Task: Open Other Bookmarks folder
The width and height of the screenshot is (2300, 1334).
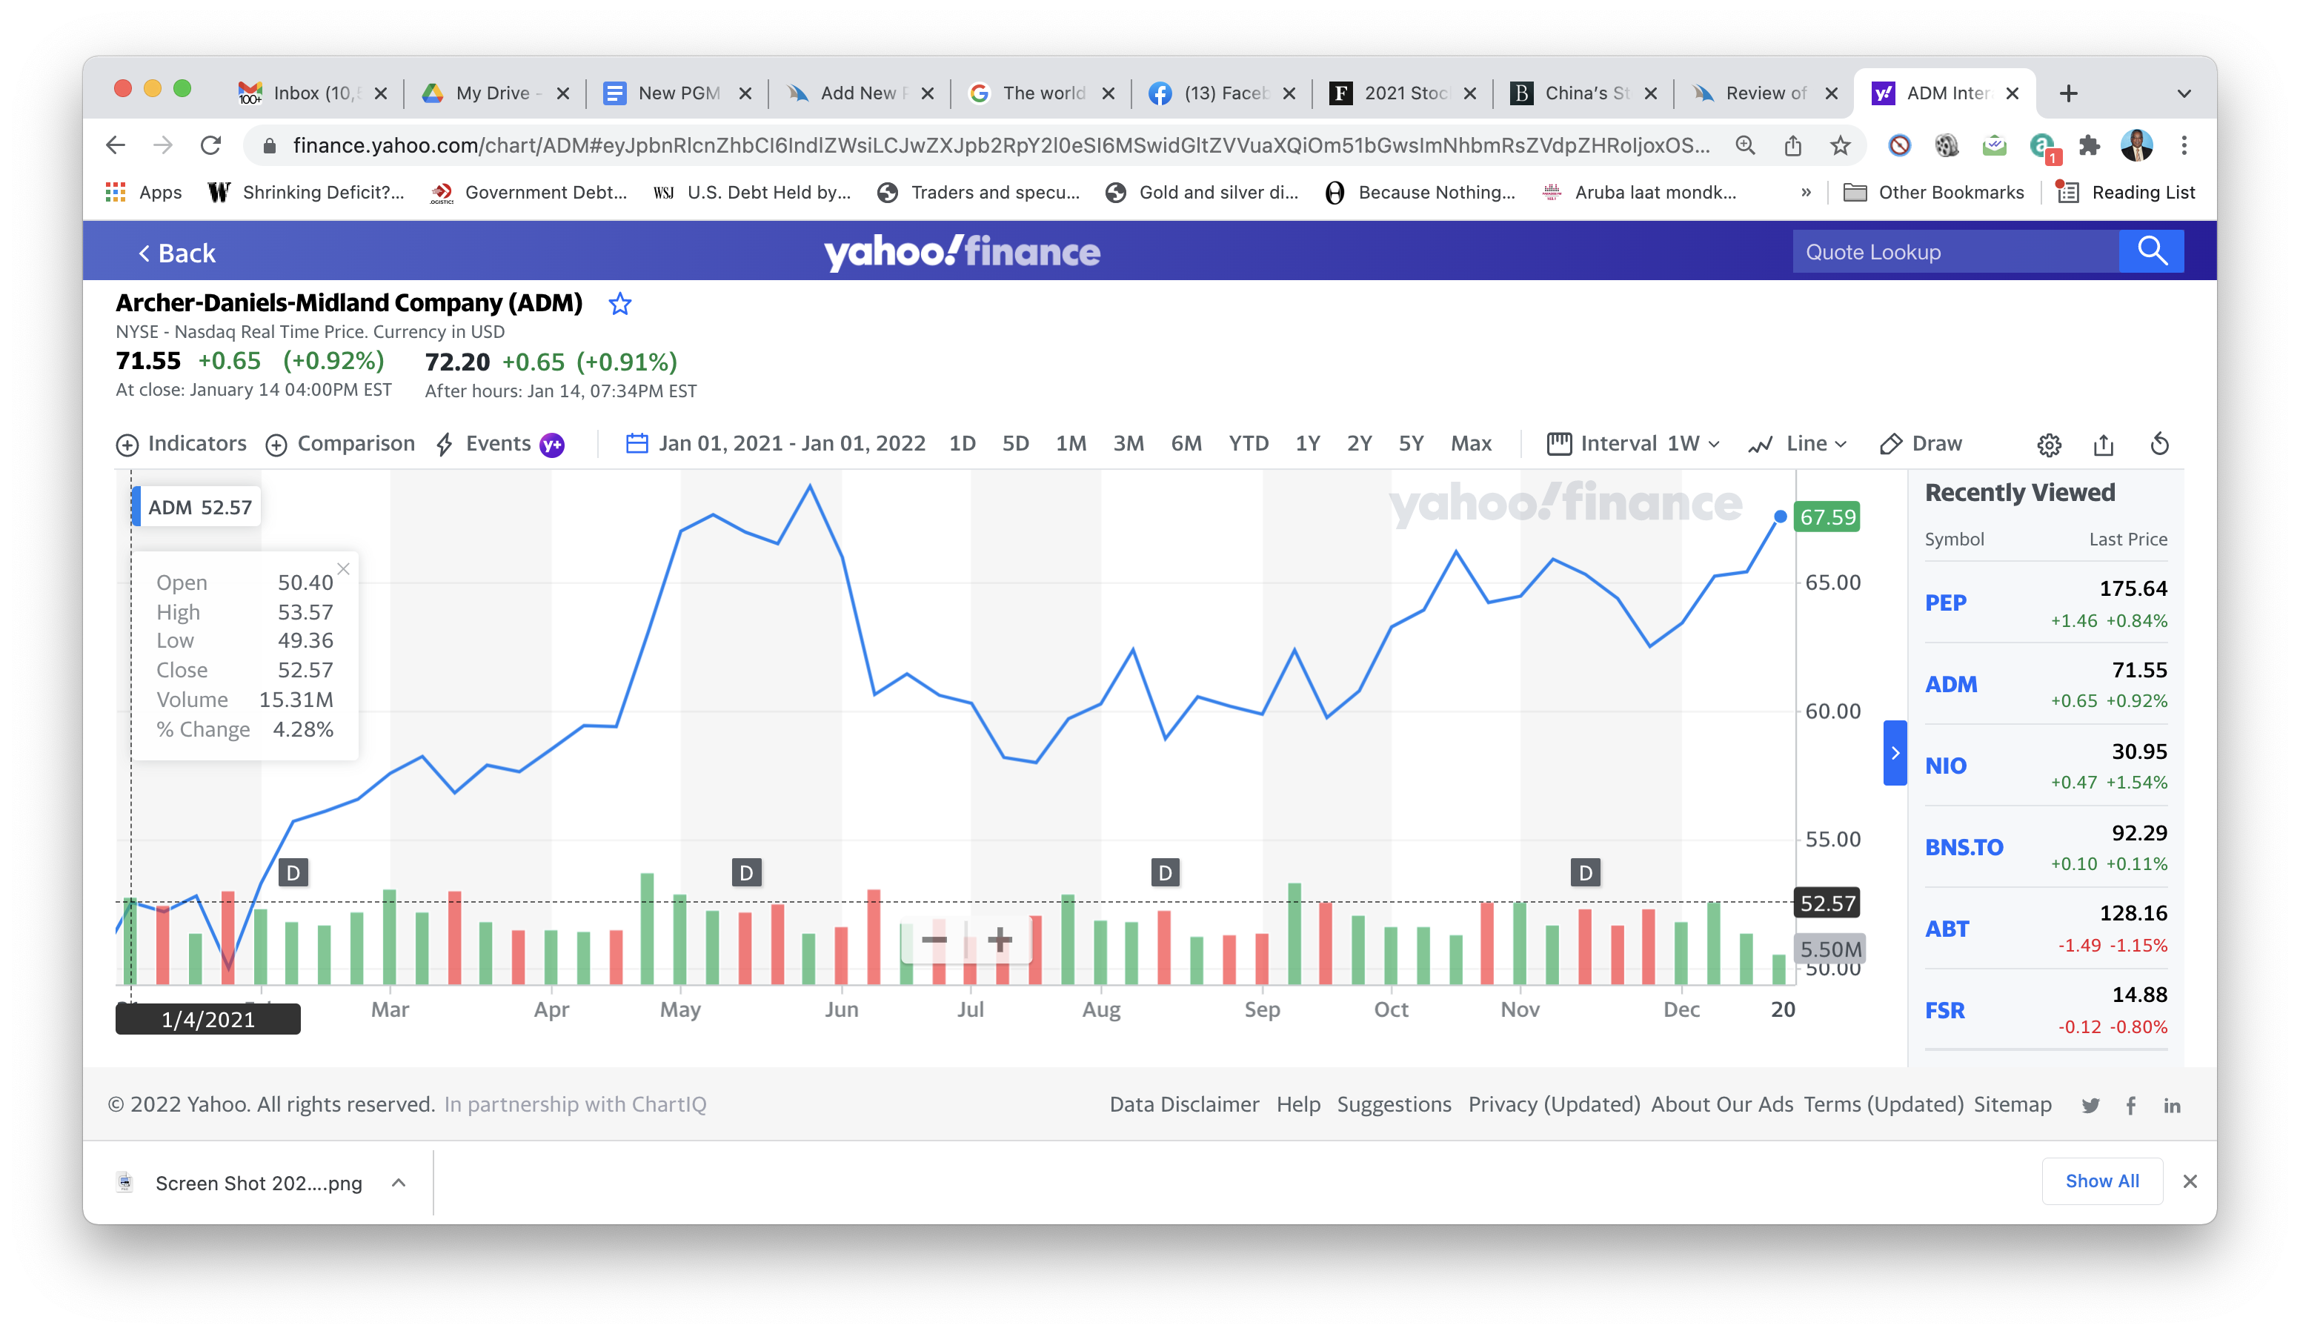Action: point(1933,193)
